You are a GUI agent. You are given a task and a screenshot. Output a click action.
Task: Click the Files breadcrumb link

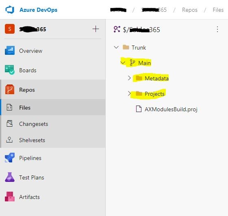pos(218,10)
